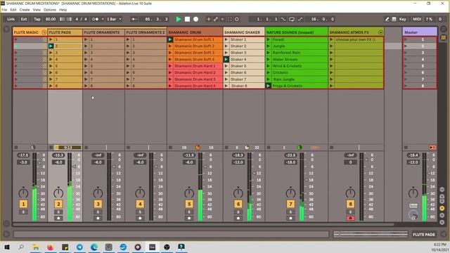Open the File menu
Image resolution: width=450 pixels, height=253 pixels.
point(4,10)
